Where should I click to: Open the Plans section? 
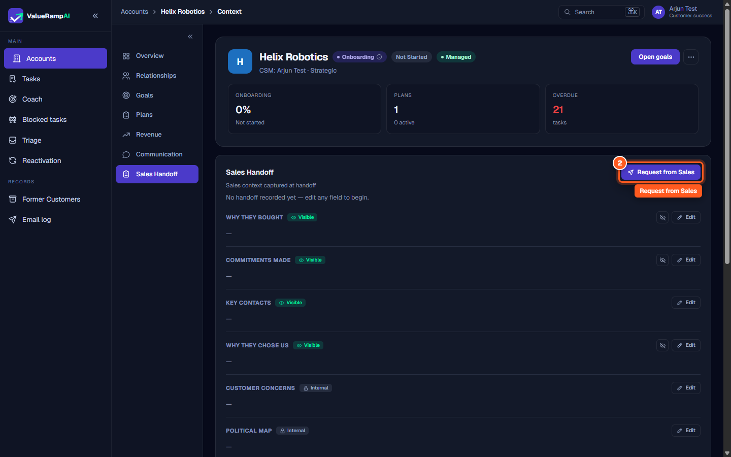[157, 115]
